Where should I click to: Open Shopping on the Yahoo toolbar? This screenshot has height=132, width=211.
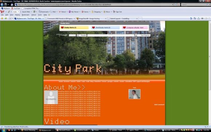[96, 12]
